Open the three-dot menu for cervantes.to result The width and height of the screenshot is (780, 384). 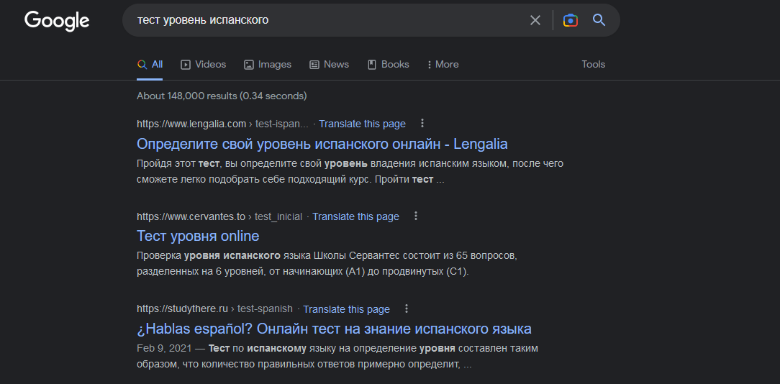coord(416,216)
